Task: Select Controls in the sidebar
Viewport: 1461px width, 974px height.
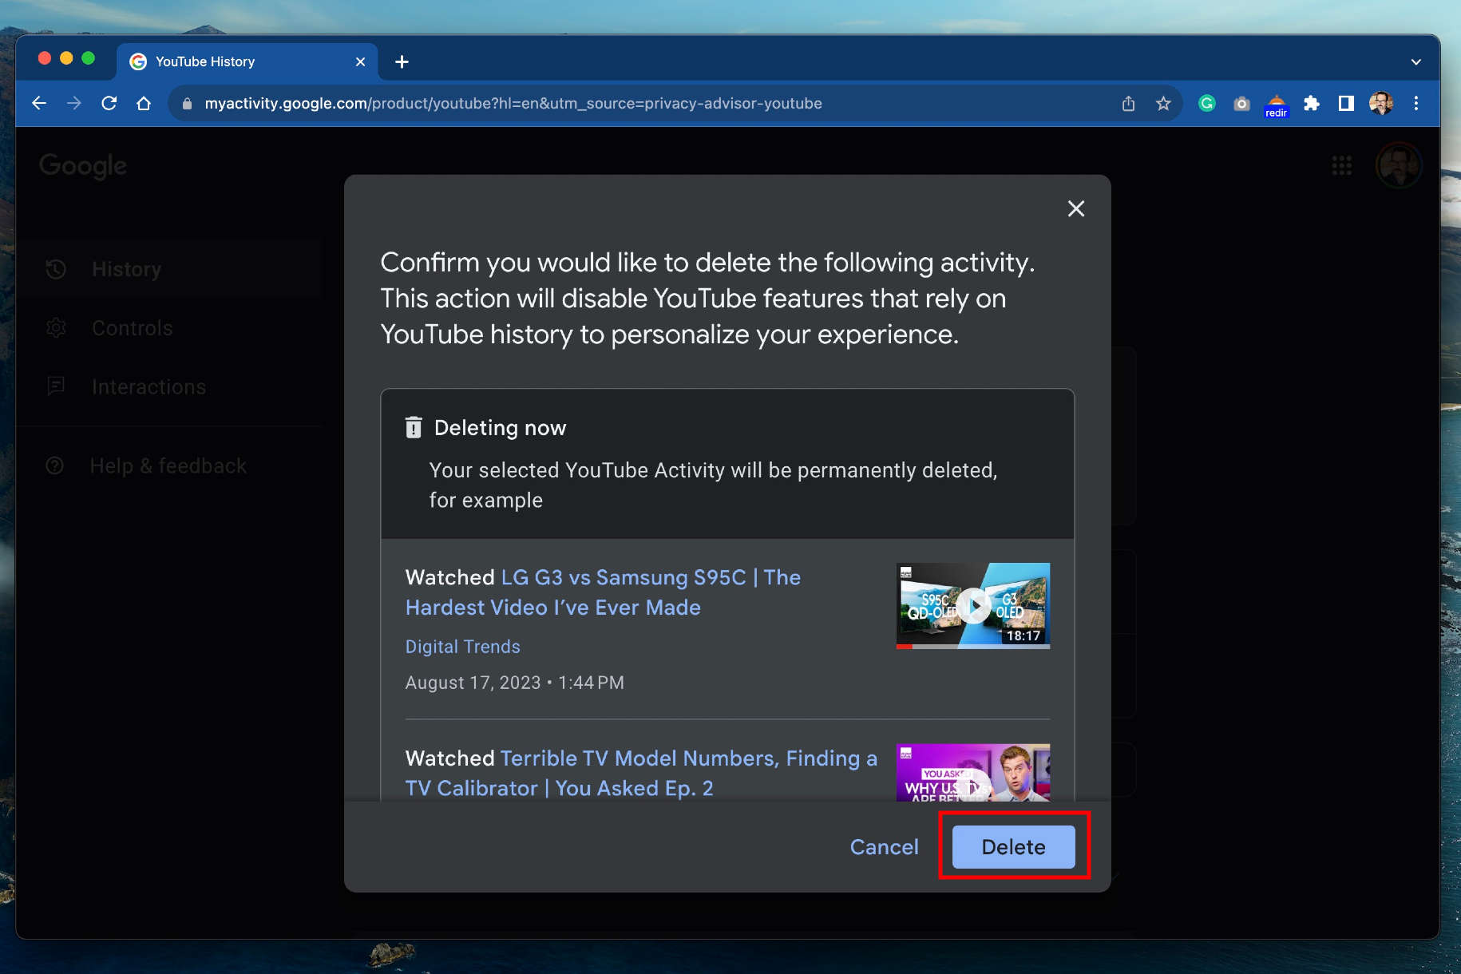Action: [x=169, y=328]
